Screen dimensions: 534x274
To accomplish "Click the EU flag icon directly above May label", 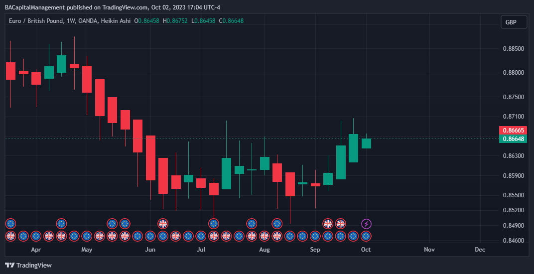I will [87, 236].
